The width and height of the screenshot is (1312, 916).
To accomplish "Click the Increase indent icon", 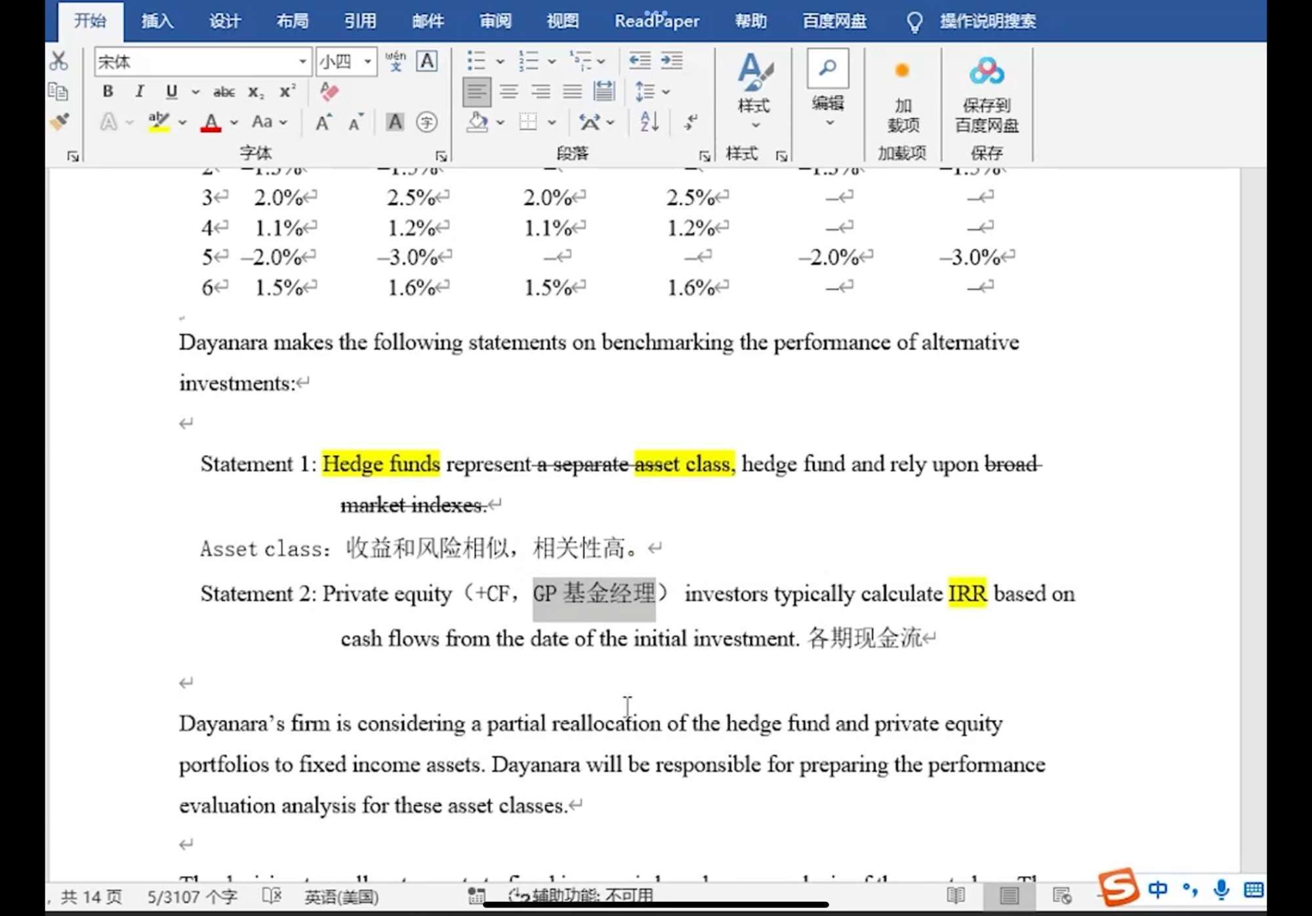I will tap(672, 61).
